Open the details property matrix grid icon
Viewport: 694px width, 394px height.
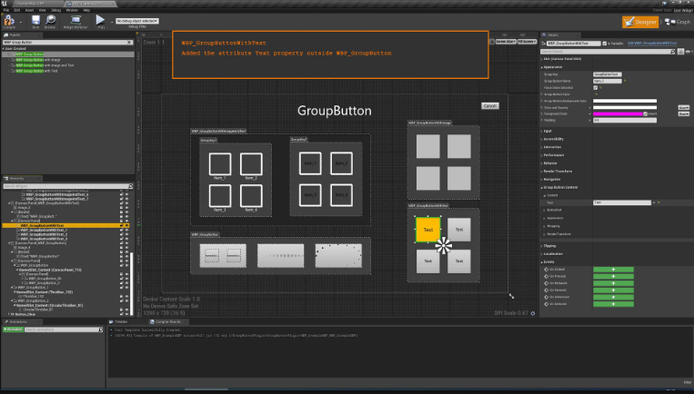[680, 52]
